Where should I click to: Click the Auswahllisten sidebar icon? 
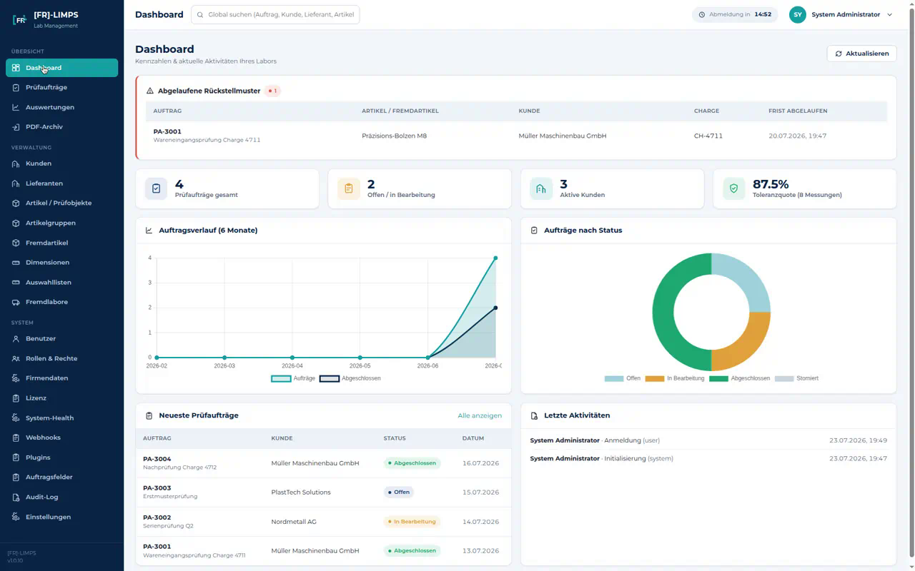[16, 283]
